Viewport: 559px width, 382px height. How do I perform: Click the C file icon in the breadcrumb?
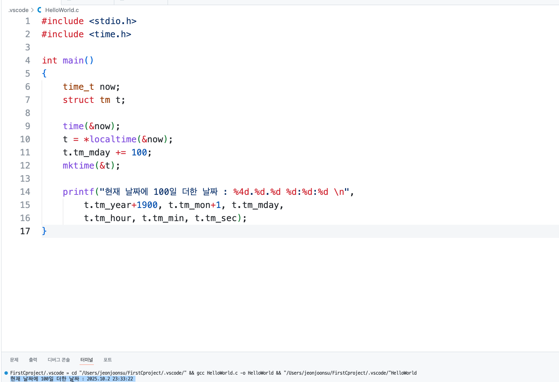(39, 10)
